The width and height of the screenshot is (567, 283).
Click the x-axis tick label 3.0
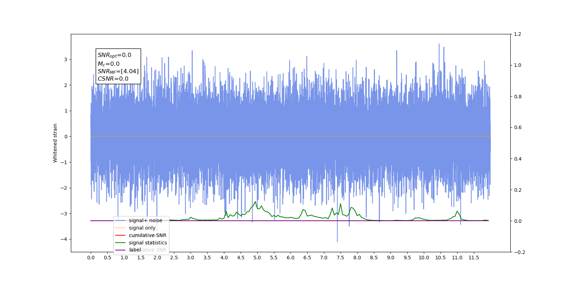pyautogui.click(x=191, y=258)
